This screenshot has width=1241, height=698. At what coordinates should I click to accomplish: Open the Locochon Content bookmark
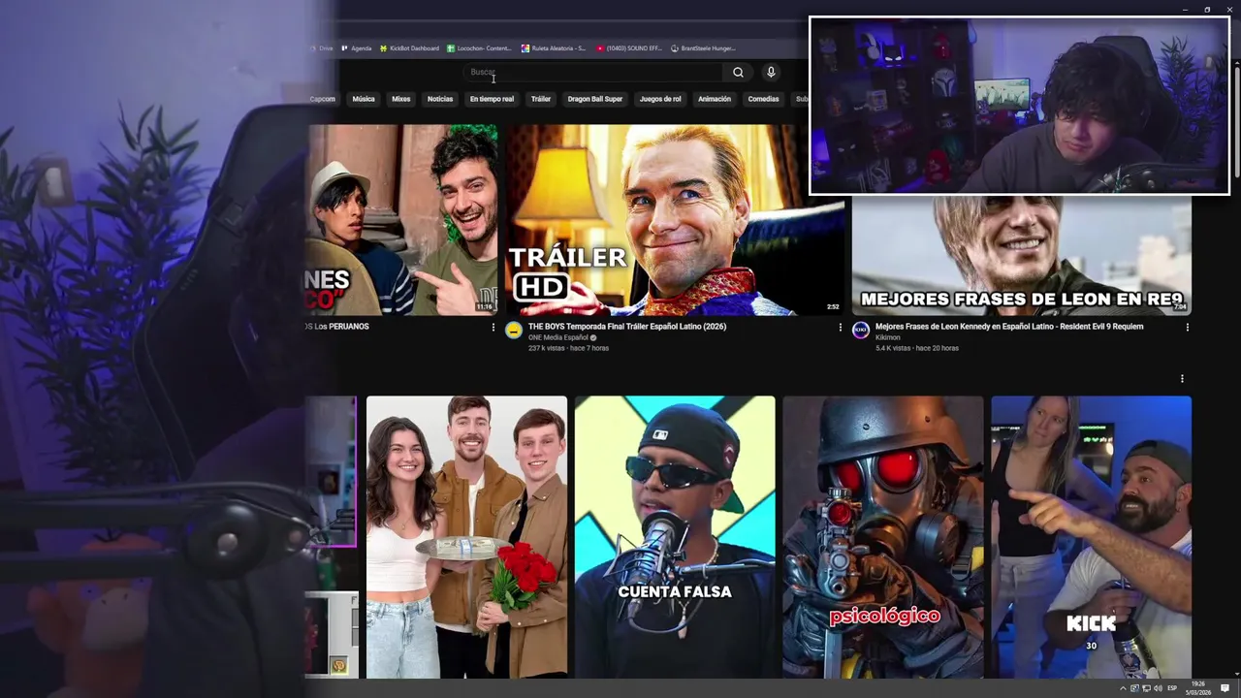coord(479,48)
